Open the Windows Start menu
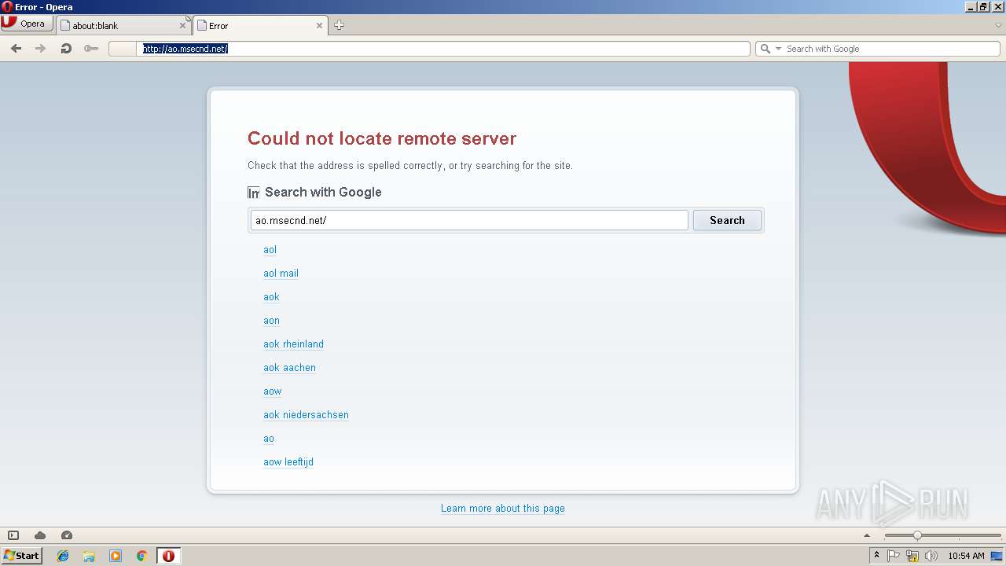Screen dimensions: 1006x566 (21, 556)
